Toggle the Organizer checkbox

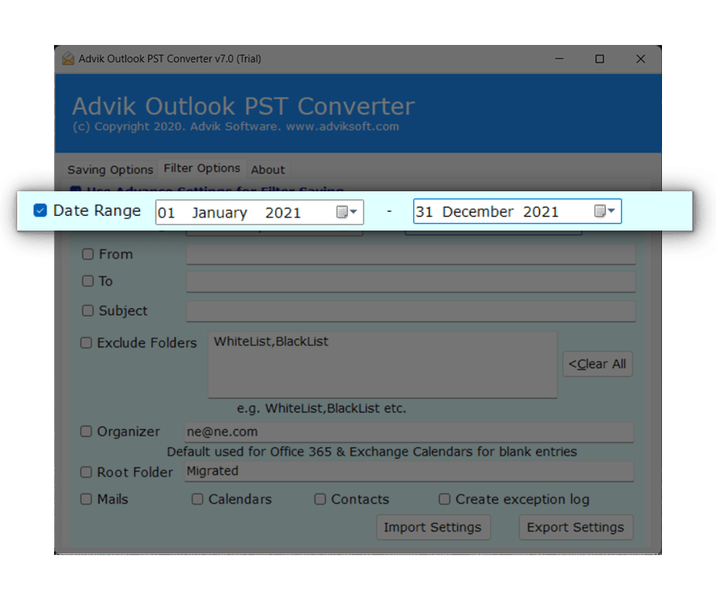(86, 432)
